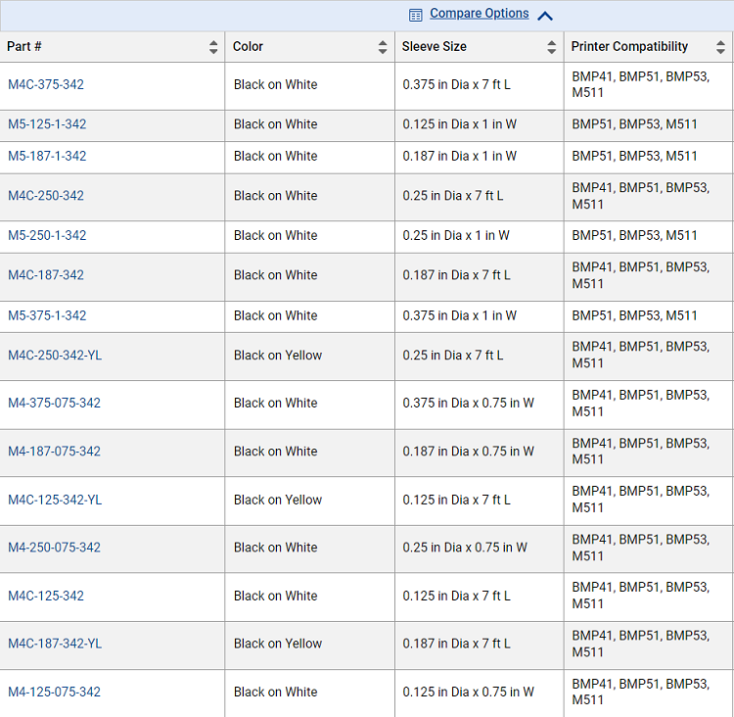Click the Color column header text
The image size is (734, 717).
(249, 46)
